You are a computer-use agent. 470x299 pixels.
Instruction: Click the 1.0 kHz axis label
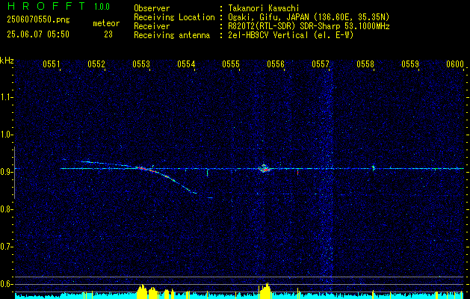click(x=6, y=135)
